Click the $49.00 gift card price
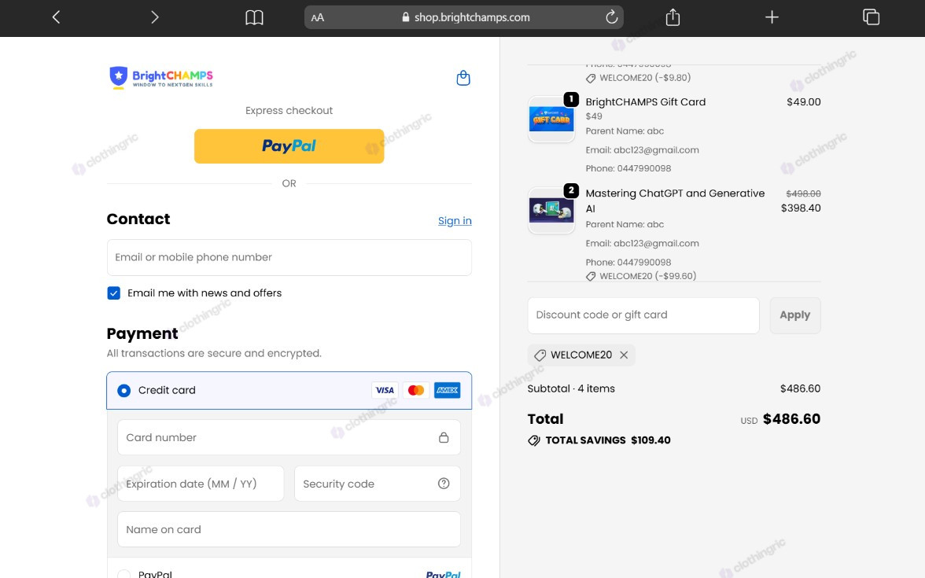The height and width of the screenshot is (578, 925). click(804, 102)
